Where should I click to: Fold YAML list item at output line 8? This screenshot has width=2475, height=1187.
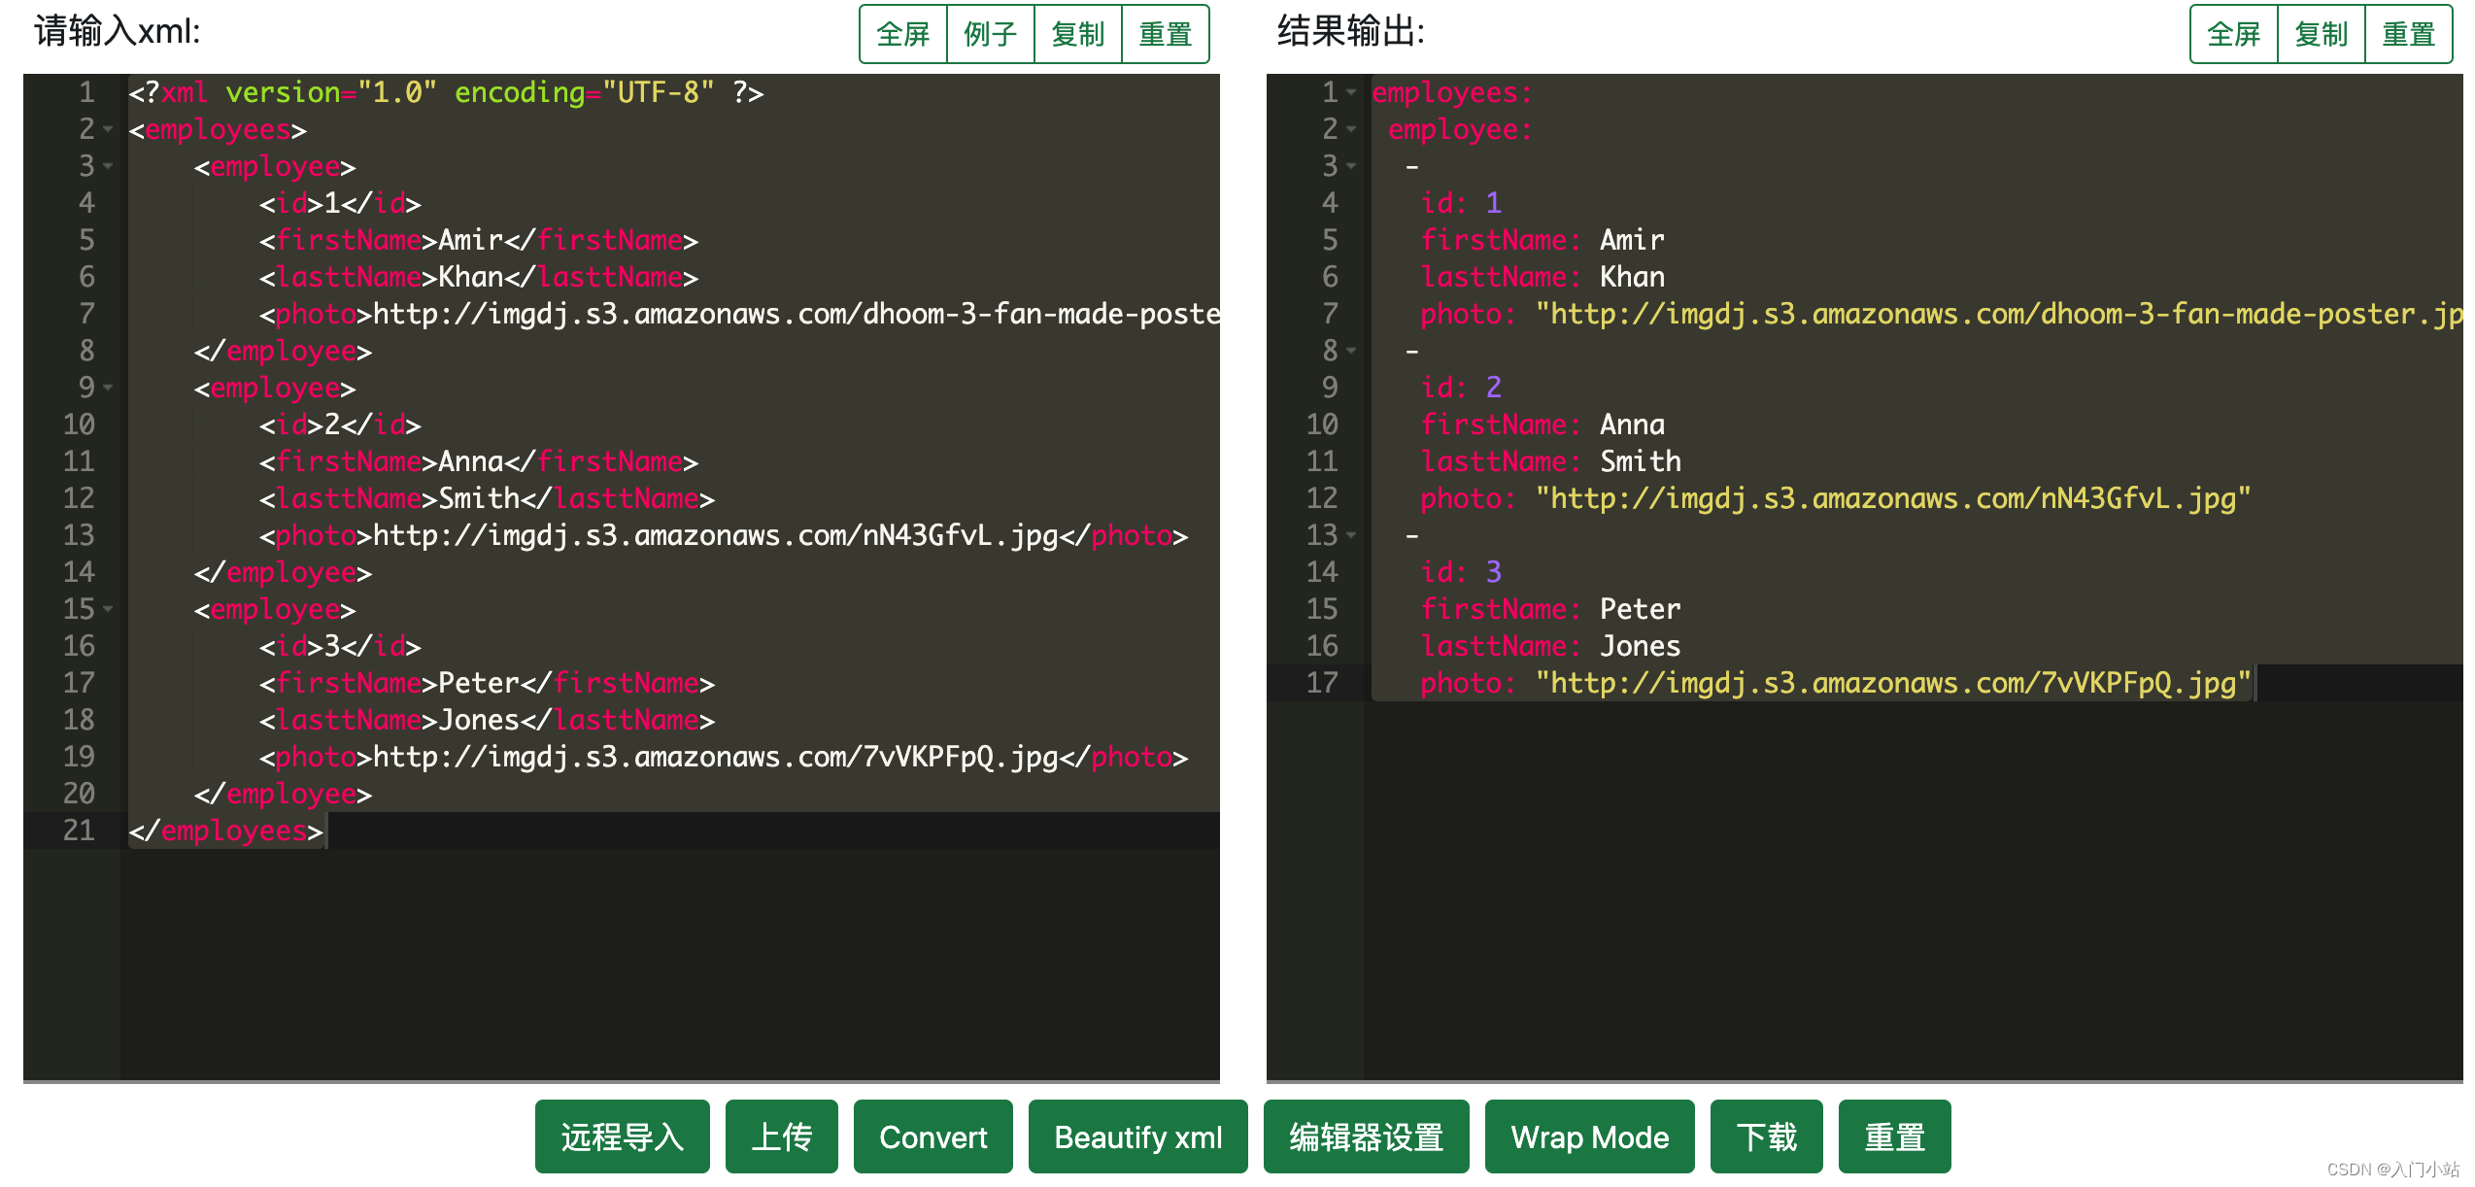click(1351, 351)
